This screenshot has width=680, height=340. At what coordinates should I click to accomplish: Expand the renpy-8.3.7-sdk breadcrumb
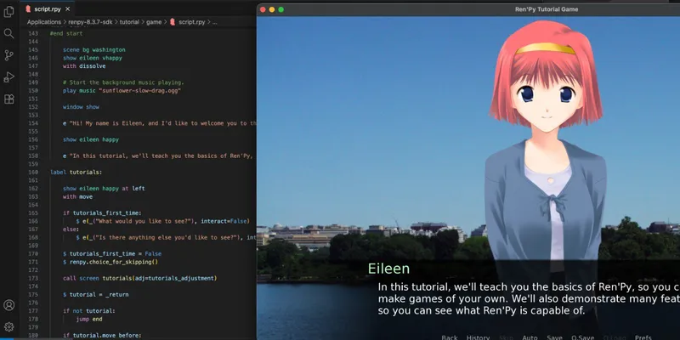click(89, 21)
